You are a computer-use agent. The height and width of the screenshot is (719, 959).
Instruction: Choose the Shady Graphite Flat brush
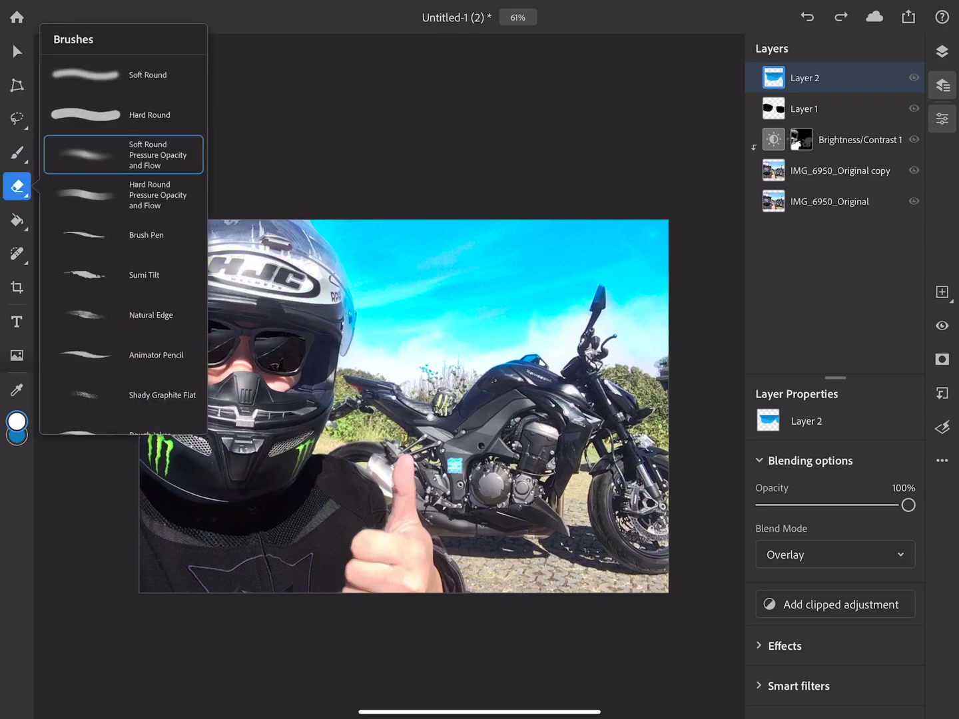click(123, 395)
